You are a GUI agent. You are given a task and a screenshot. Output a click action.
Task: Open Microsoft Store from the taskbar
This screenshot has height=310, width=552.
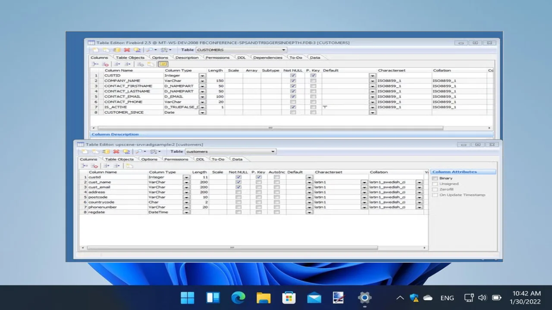(289, 298)
